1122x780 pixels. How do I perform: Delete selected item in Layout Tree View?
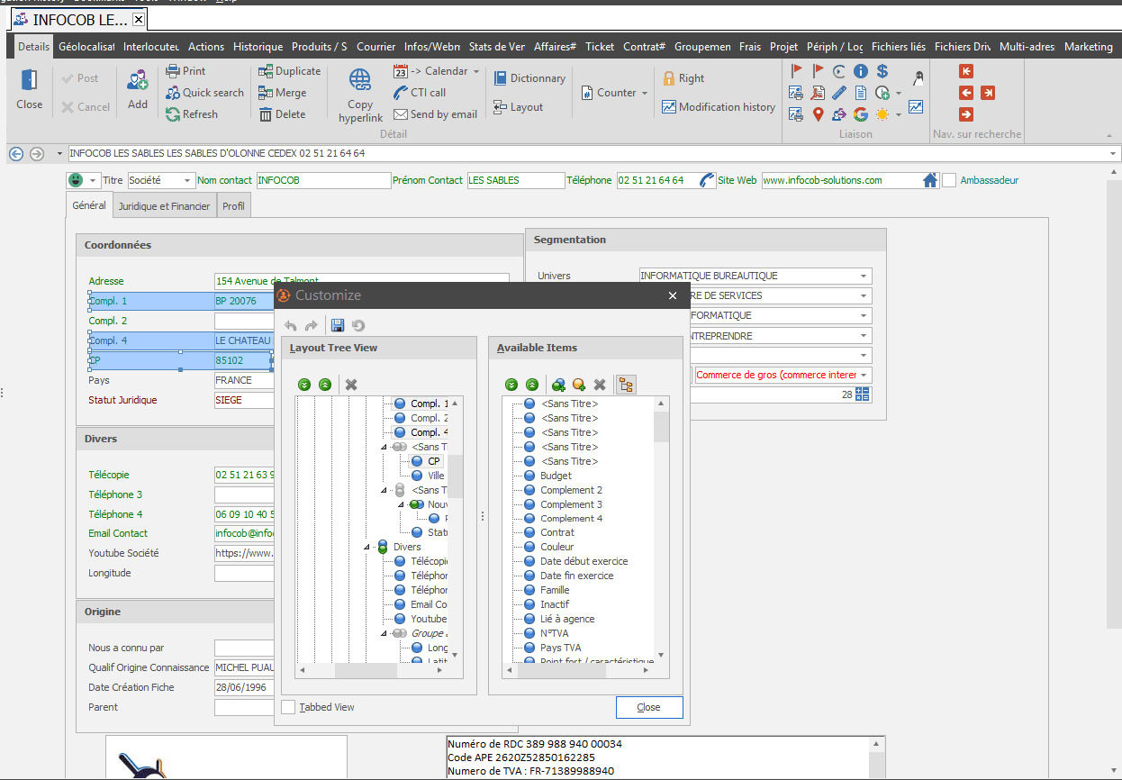[351, 385]
